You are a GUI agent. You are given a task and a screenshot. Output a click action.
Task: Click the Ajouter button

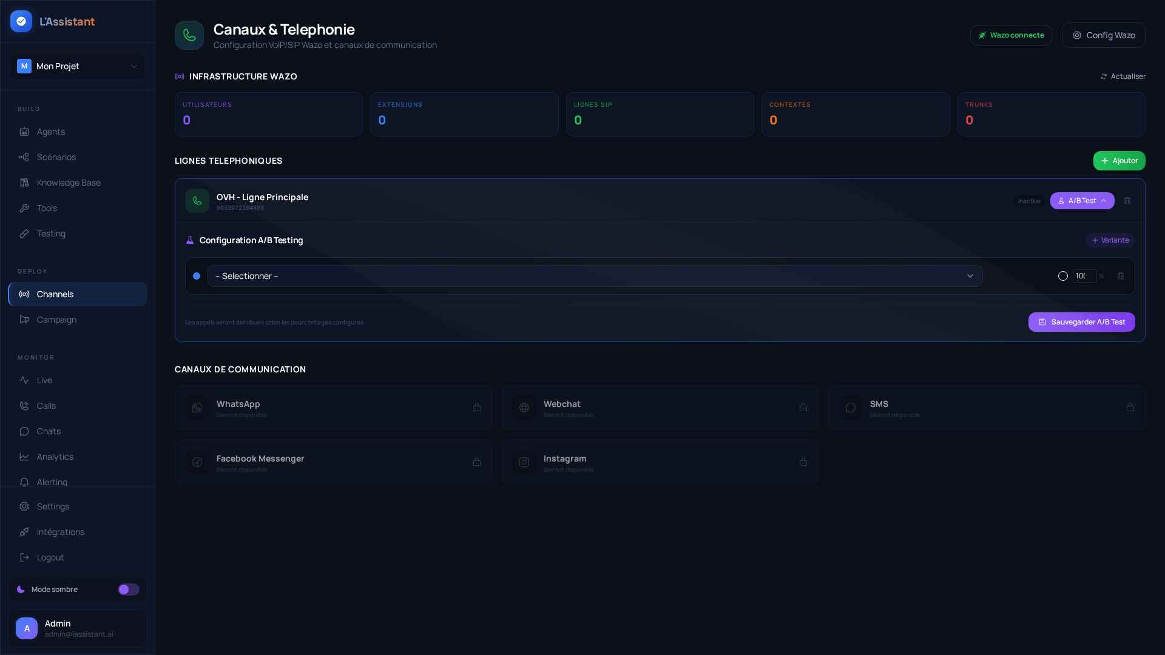(x=1119, y=161)
